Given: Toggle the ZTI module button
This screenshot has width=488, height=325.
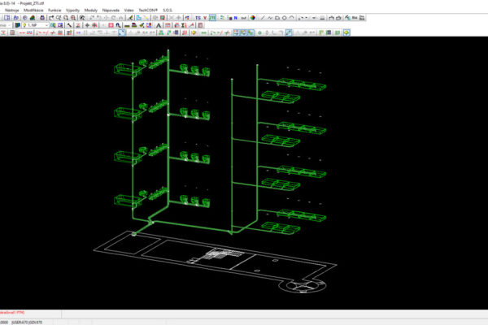Looking at the screenshot, I should click(213, 17).
